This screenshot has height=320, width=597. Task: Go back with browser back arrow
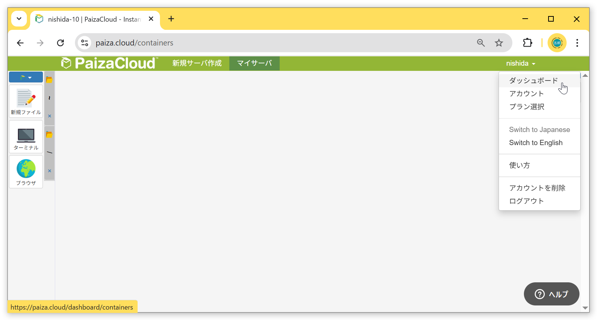20,43
